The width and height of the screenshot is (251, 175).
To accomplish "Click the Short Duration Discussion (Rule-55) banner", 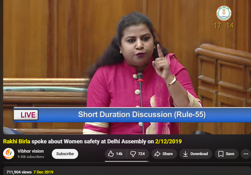I will pos(142,114).
